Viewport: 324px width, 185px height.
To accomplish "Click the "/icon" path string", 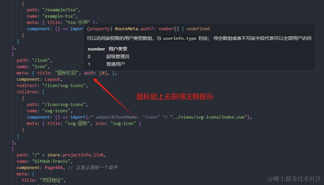I will click(x=41, y=60).
